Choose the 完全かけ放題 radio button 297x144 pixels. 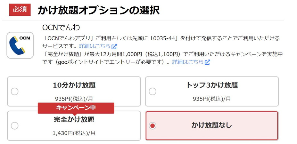[15, 126]
